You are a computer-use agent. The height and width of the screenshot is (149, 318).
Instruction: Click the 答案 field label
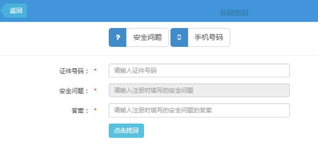(80, 111)
